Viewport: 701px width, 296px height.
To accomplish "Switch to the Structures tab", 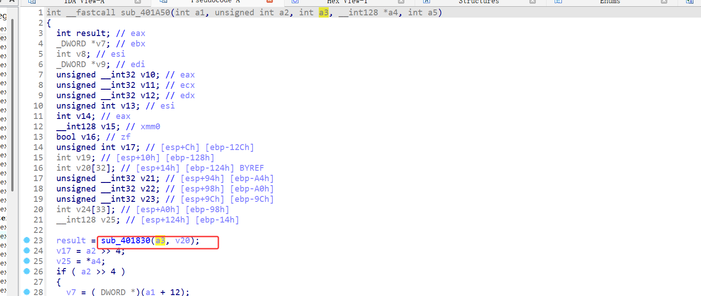I will [x=479, y=2].
